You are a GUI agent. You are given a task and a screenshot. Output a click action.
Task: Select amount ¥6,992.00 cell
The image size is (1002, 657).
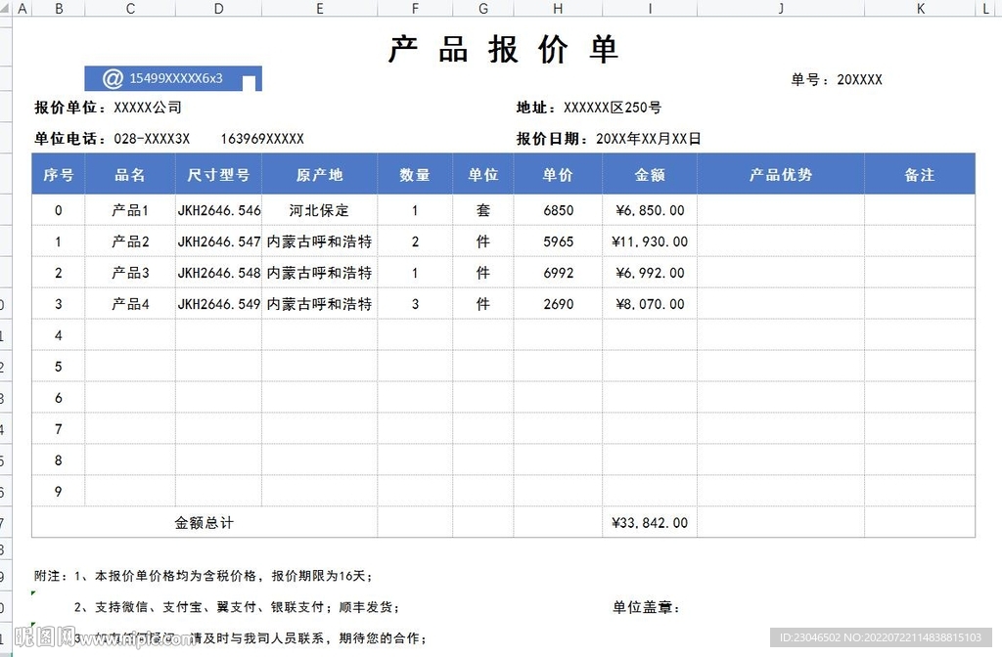[650, 273]
